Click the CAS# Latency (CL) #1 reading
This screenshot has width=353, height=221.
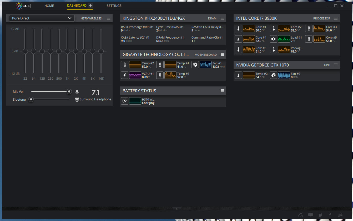(135, 39)
